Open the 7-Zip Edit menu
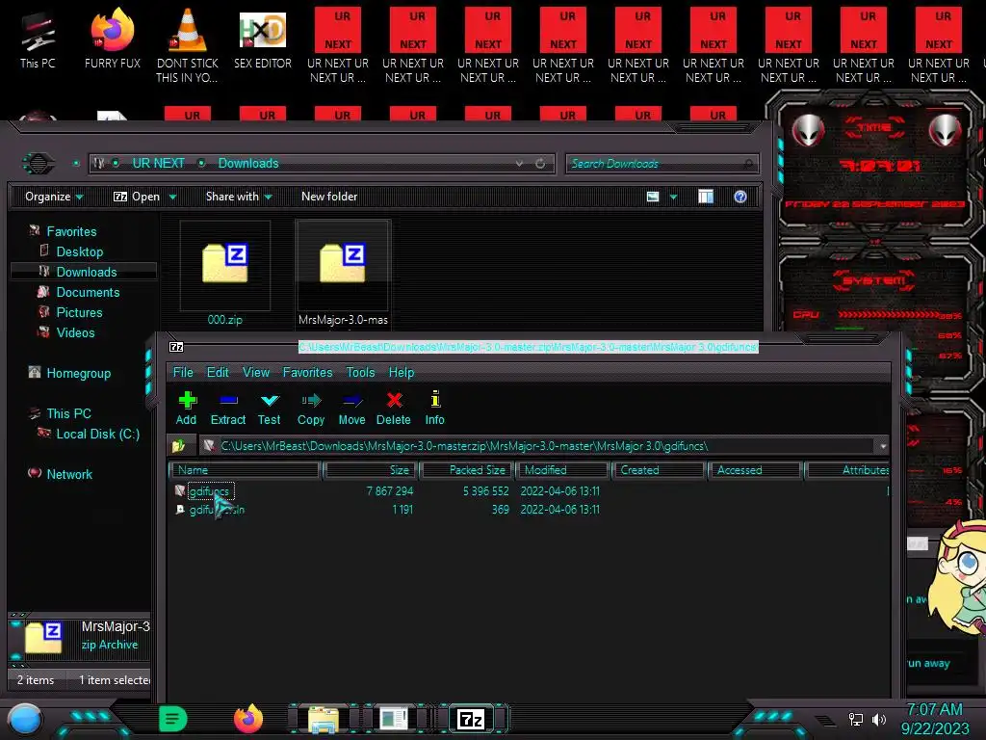The image size is (986, 740). point(218,373)
